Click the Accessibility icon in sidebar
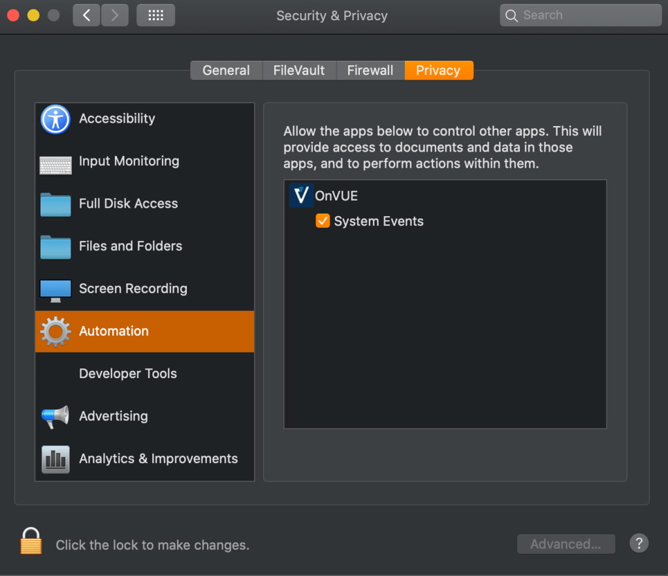Viewport: 668px width, 576px height. [56, 120]
